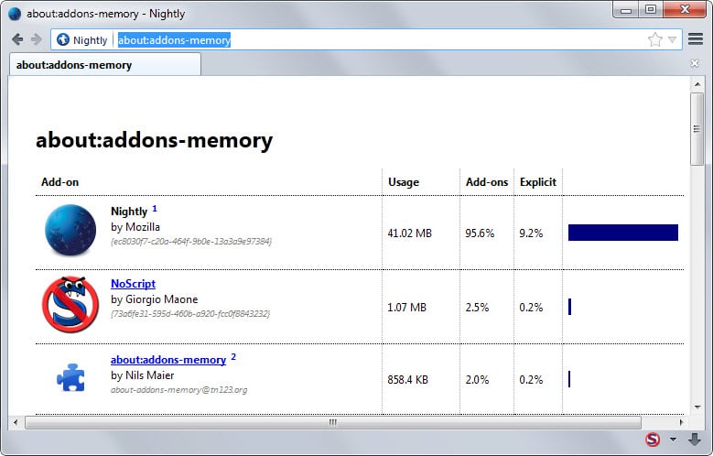
Task: Select the about:addons-memory tab
Action: 103,65
